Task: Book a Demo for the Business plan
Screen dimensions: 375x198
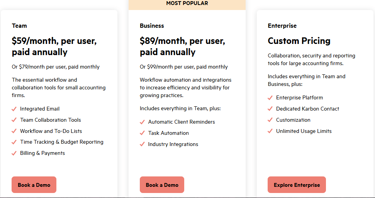Action: pyautogui.click(x=162, y=185)
